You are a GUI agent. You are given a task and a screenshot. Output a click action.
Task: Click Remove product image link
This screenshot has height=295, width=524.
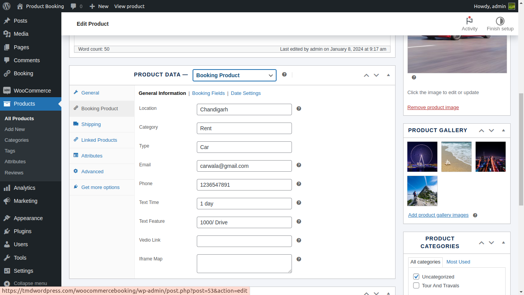[433, 108]
